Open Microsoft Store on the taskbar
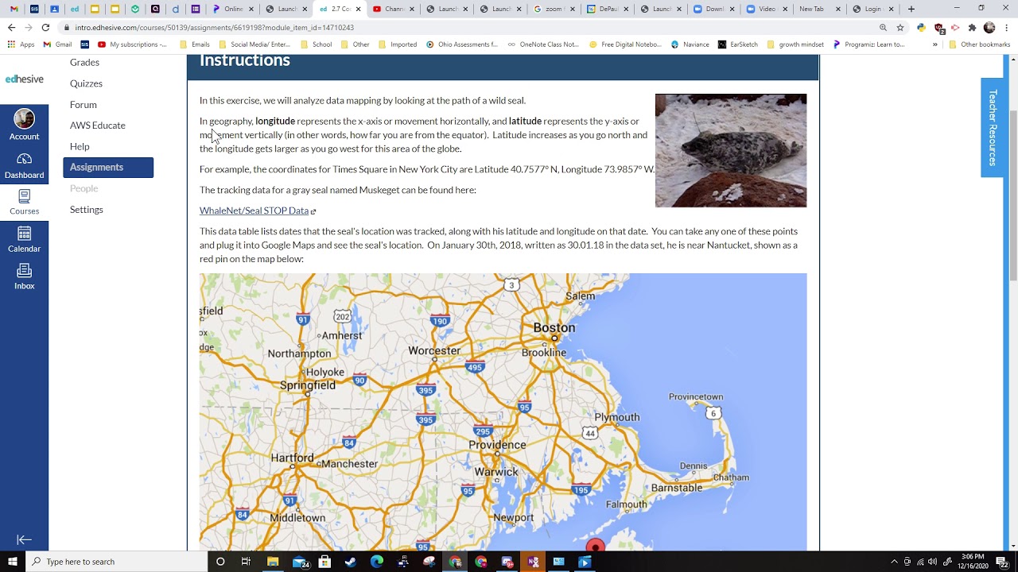1018x572 pixels. tap(324, 562)
